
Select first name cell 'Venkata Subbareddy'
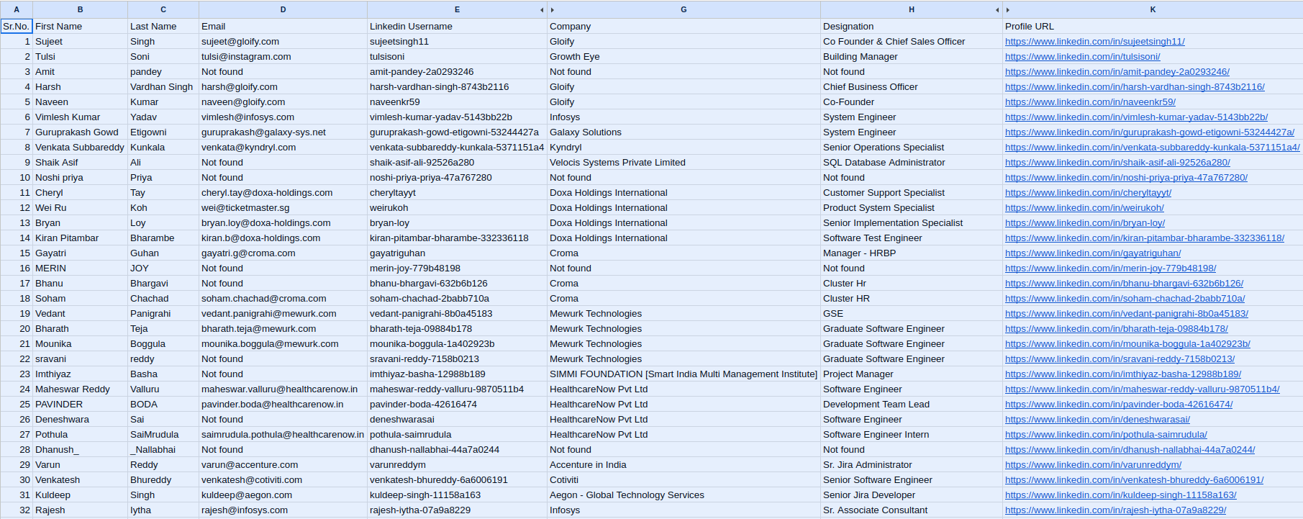[x=80, y=148]
